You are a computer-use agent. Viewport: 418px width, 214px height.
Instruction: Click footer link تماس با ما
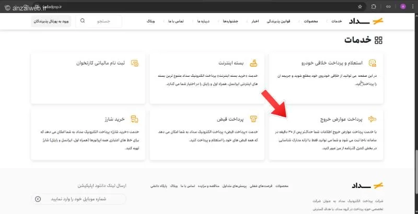click(x=188, y=186)
